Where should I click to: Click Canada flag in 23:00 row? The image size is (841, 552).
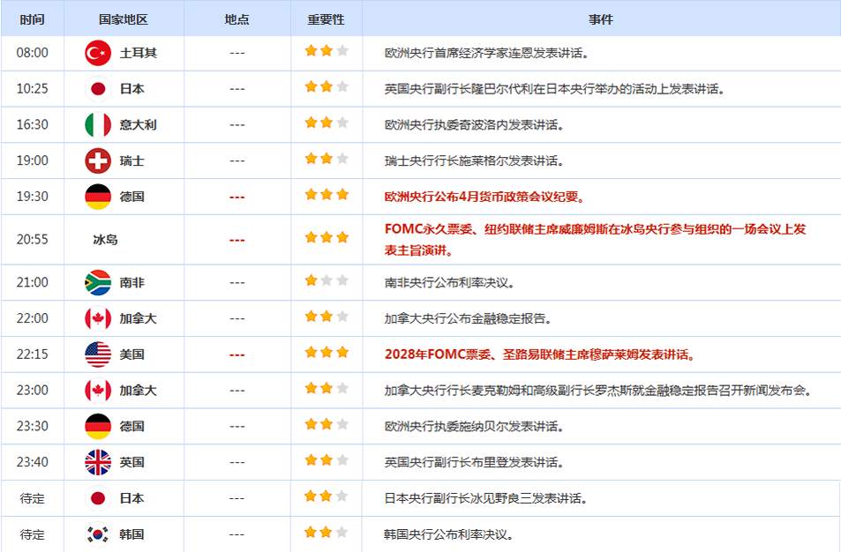[98, 390]
